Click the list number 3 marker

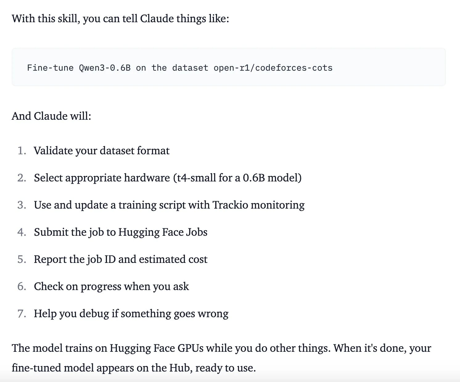(22, 205)
